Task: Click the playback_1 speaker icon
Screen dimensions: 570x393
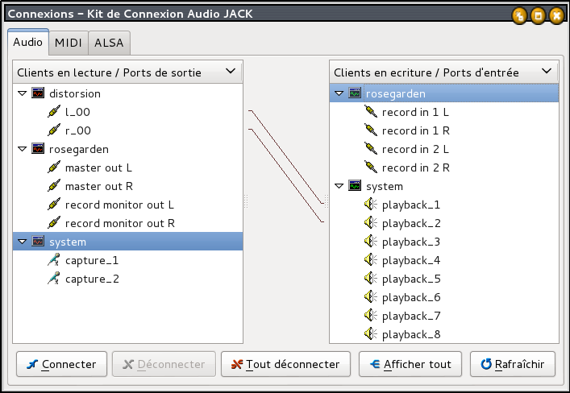Action: pos(371,205)
